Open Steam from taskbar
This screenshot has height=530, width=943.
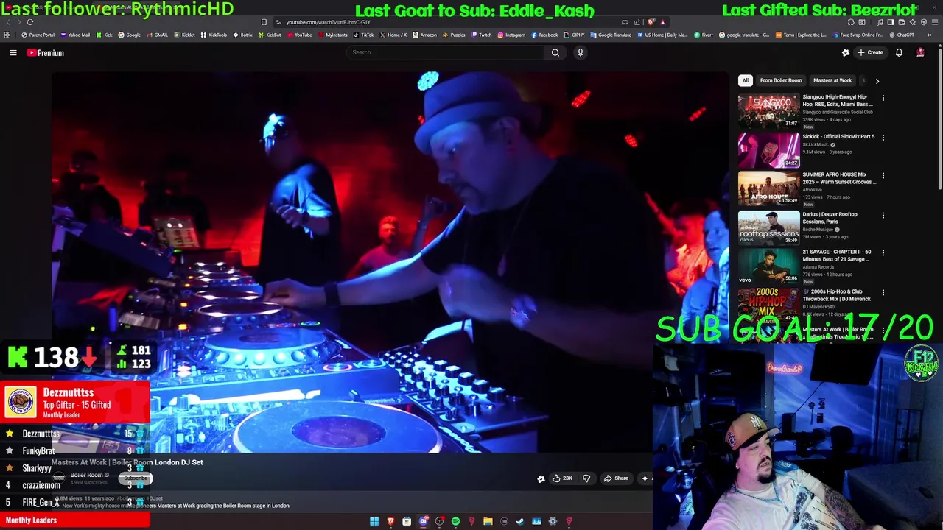click(520, 521)
